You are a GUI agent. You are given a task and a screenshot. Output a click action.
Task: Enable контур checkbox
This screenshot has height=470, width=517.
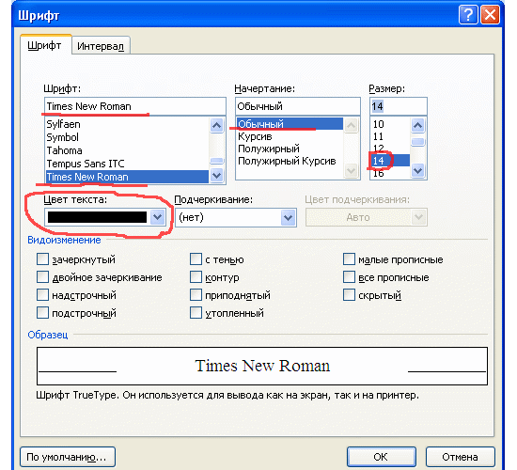pyautogui.click(x=196, y=277)
